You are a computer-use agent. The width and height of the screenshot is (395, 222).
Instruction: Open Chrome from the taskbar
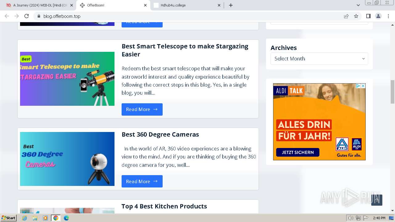click(56, 218)
